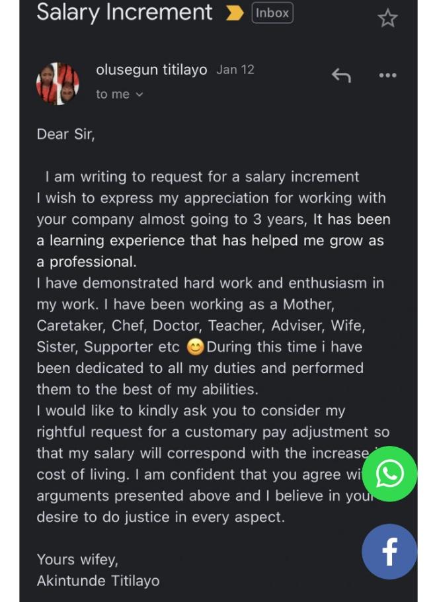
Task: Tap the "Yours wifey," closing line
Action: (x=77, y=560)
